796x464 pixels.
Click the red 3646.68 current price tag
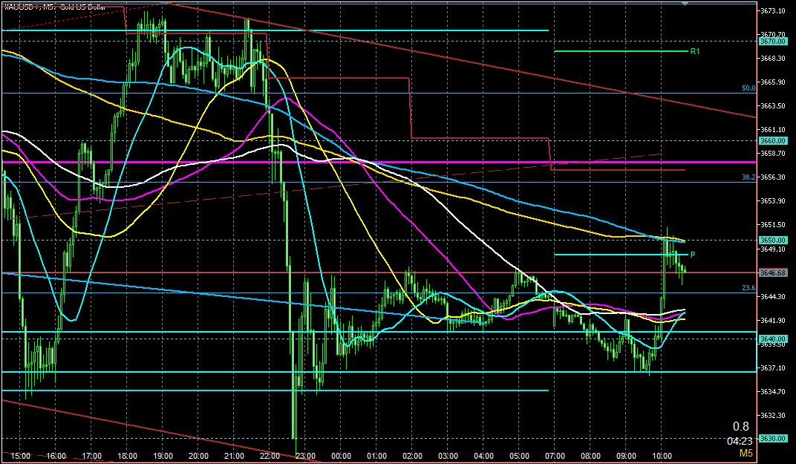pyautogui.click(x=772, y=272)
